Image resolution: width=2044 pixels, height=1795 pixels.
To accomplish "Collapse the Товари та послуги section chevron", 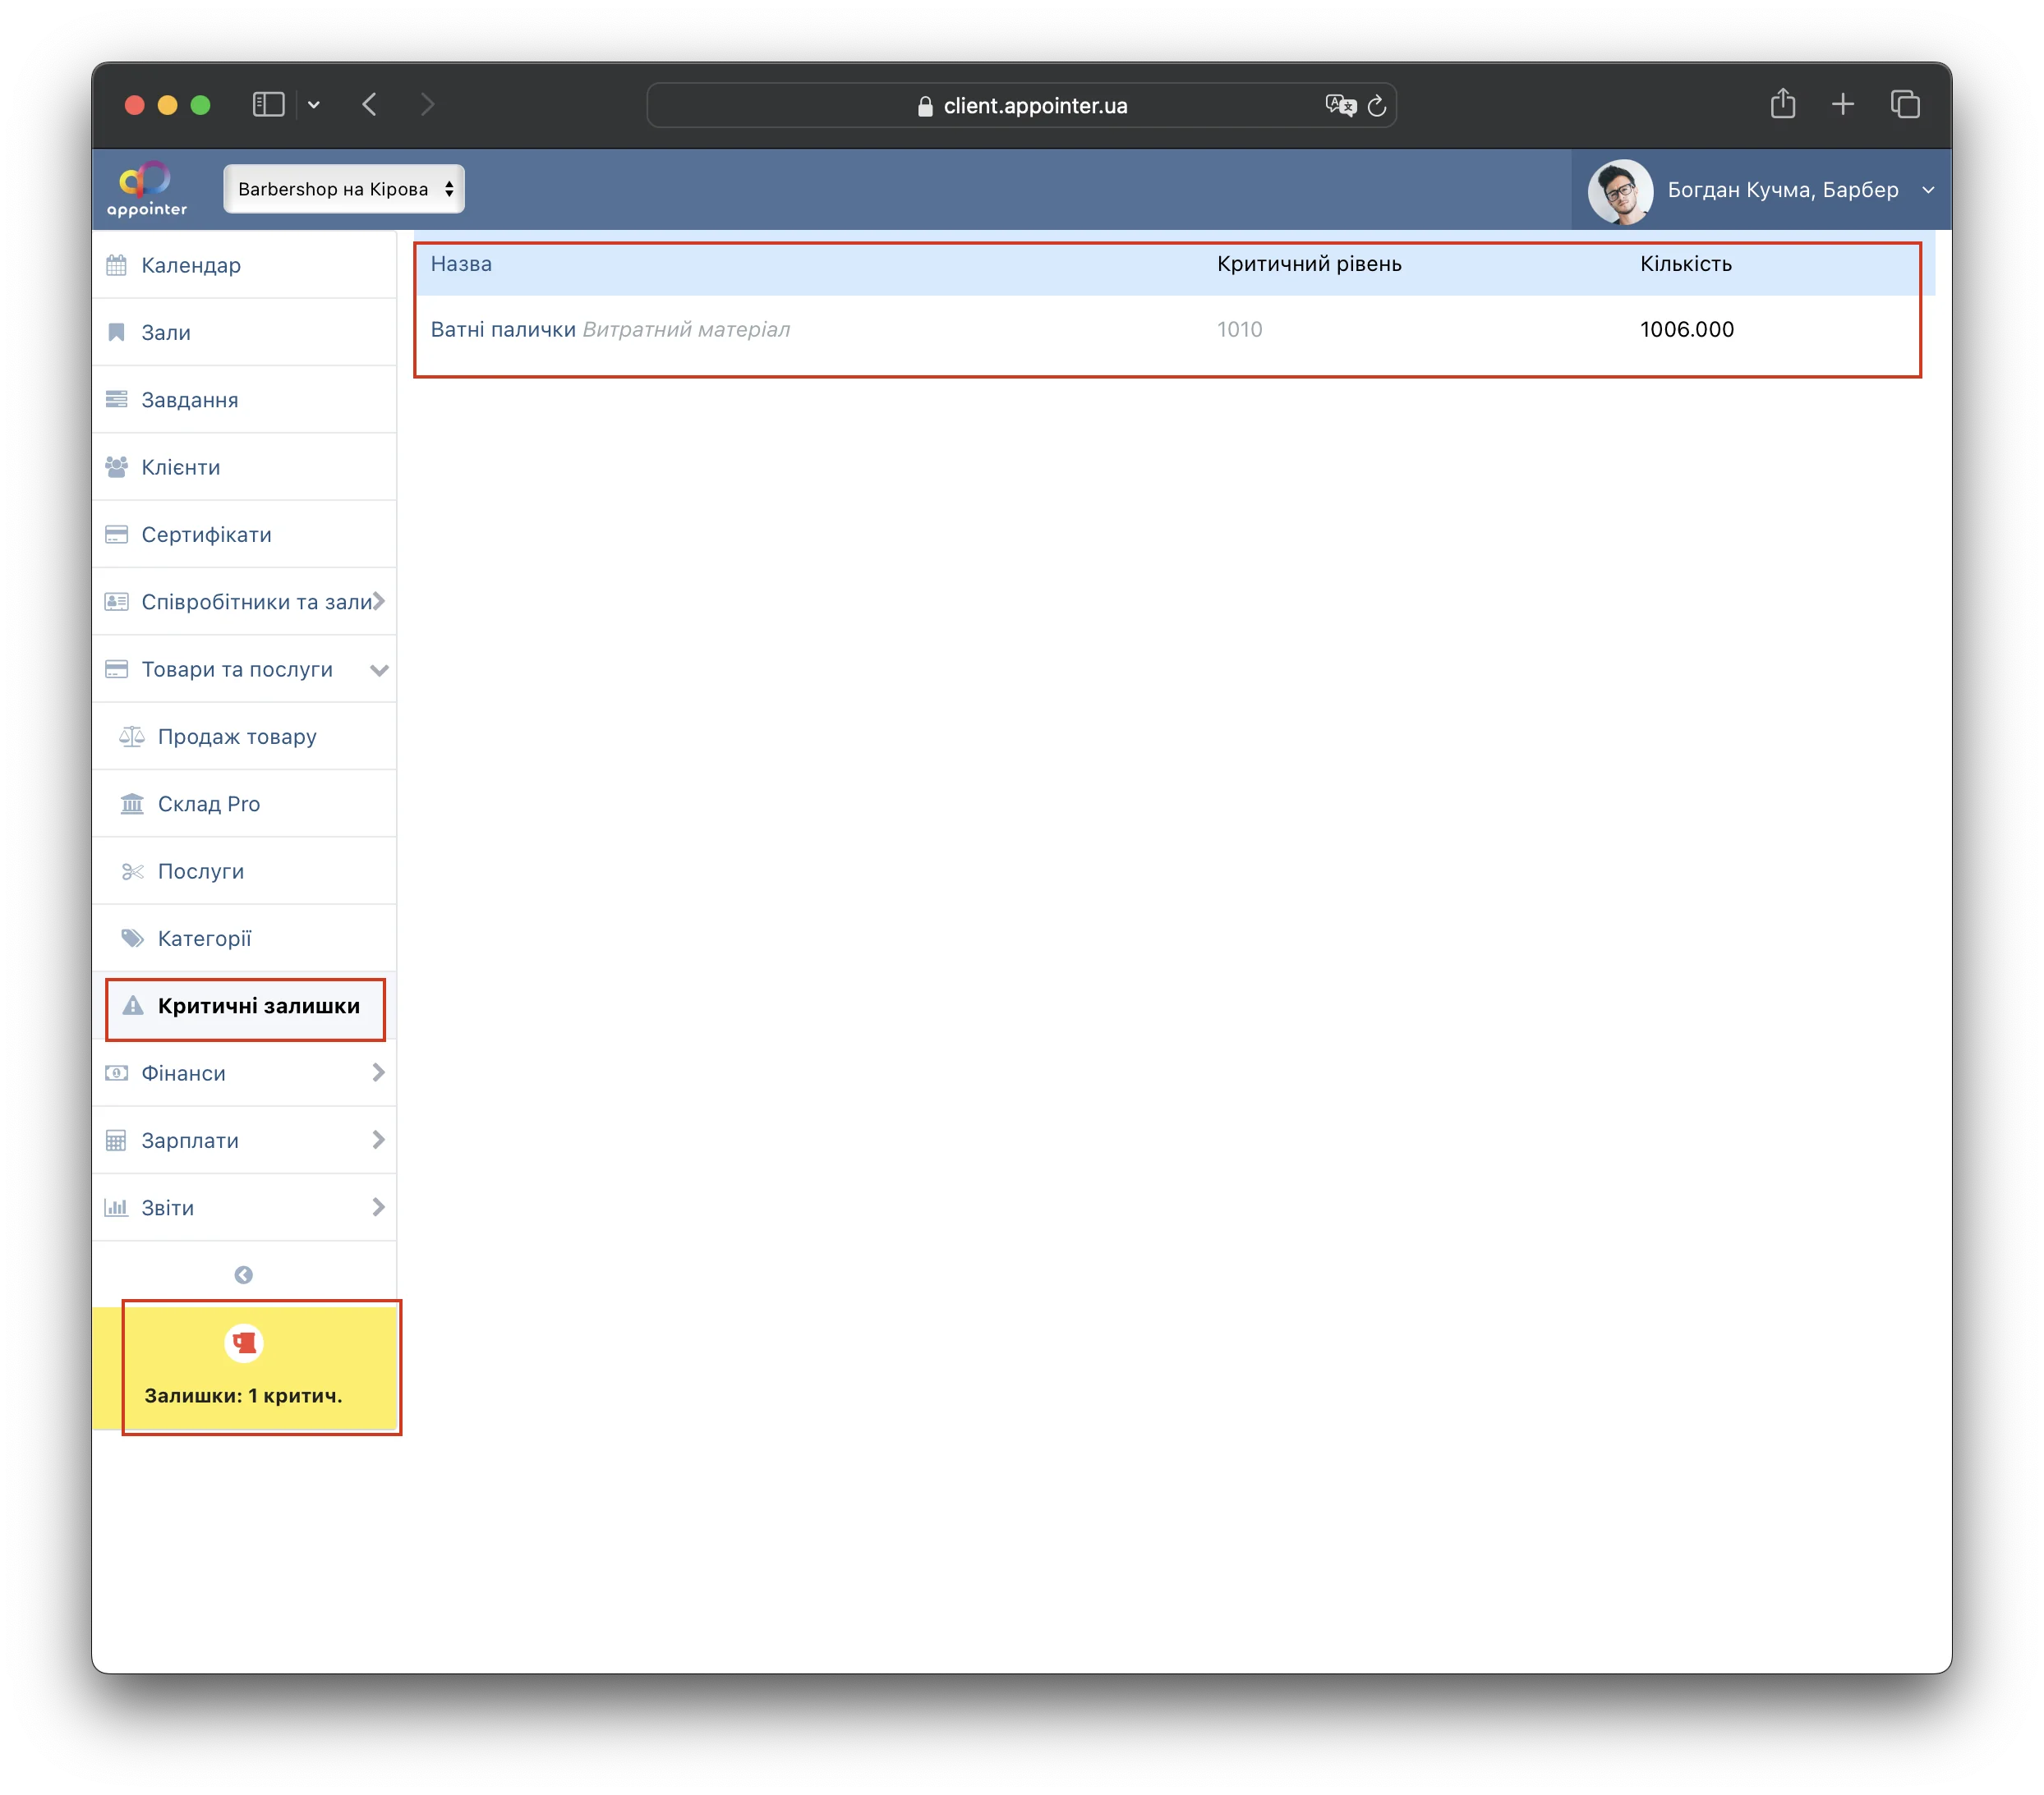I will pyautogui.click(x=379, y=669).
